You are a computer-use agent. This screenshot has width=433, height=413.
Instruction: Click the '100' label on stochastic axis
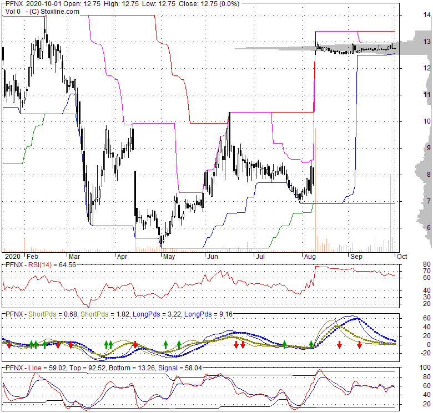pyautogui.click(x=425, y=368)
